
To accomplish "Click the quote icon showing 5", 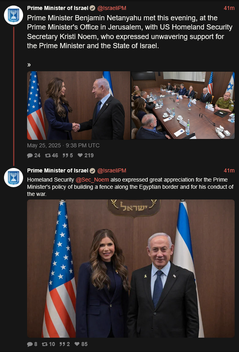I will tap(65, 155).
